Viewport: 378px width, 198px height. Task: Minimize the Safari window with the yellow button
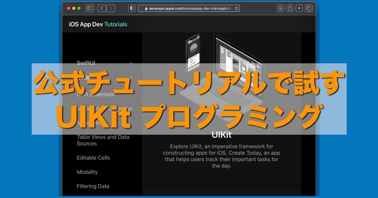(74, 8)
